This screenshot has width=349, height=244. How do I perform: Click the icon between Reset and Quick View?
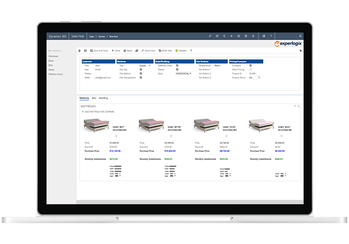pyautogui.click(x=137, y=51)
